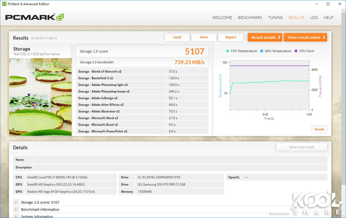Image resolution: width=346 pixels, height=218 pixels.
Task: Close the PCMark 8 window
Action: (x=340, y=4)
